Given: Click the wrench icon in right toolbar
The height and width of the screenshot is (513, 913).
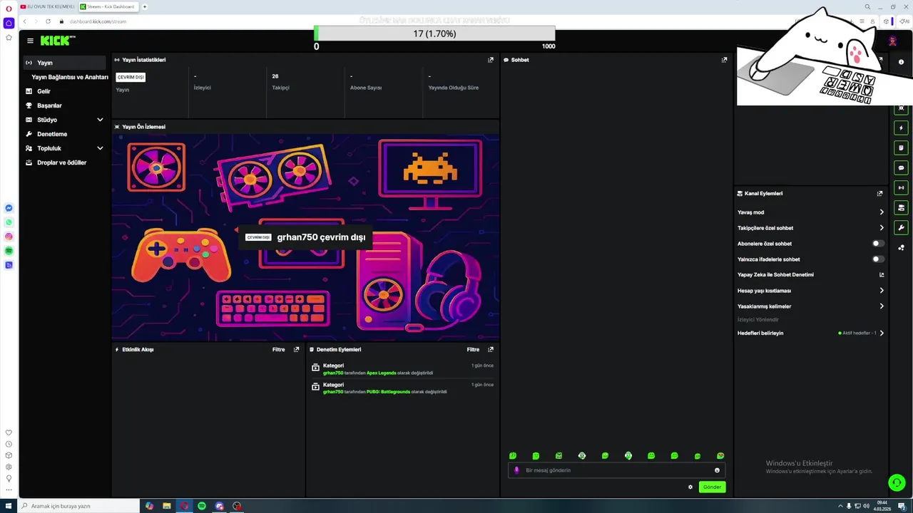Looking at the screenshot, I should 901,228.
